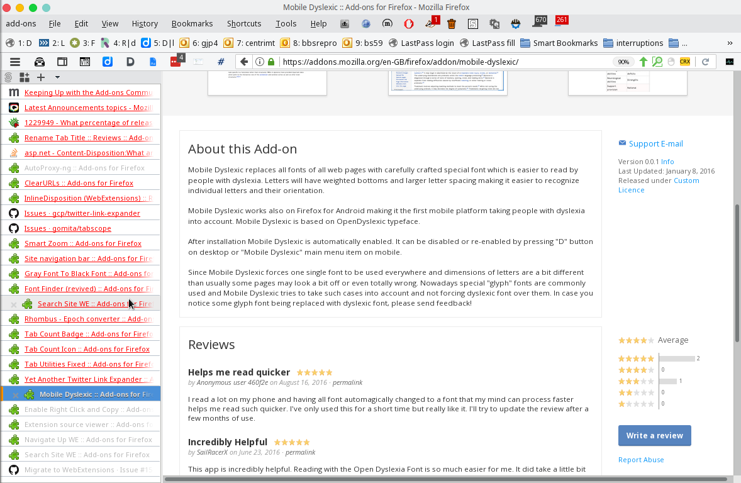
Task: Open the Bookmarks menu
Action: click(x=192, y=24)
